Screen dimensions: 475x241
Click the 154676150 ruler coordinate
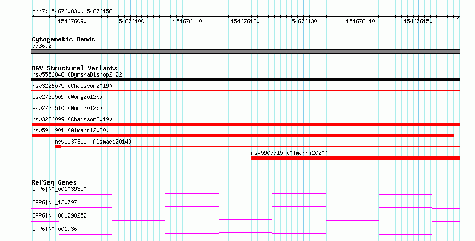click(418, 21)
